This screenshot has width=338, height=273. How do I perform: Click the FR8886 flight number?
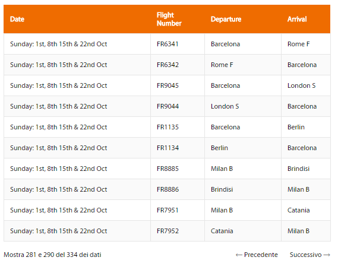(168, 189)
